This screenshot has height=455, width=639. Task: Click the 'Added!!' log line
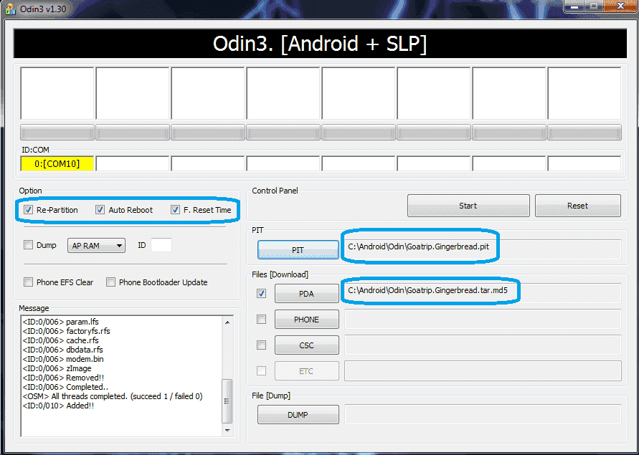[58, 406]
